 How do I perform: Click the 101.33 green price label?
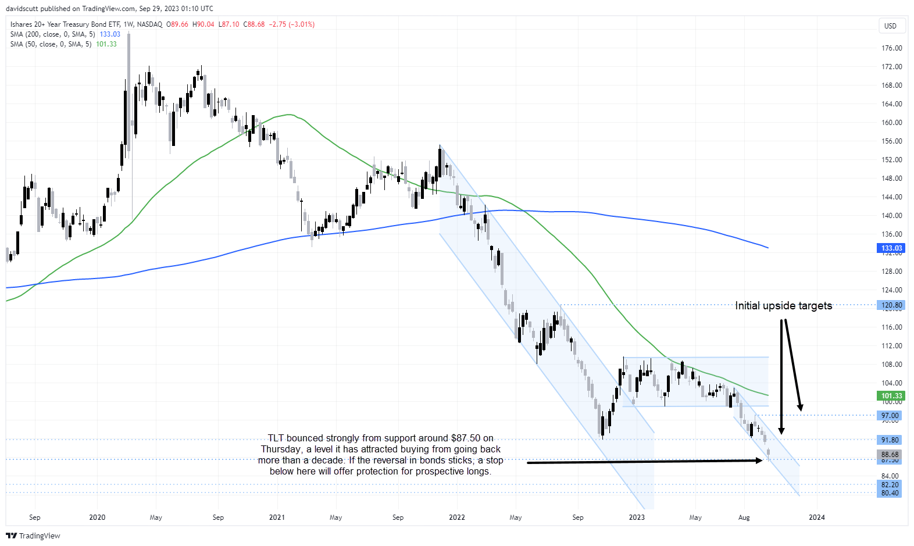click(x=891, y=396)
